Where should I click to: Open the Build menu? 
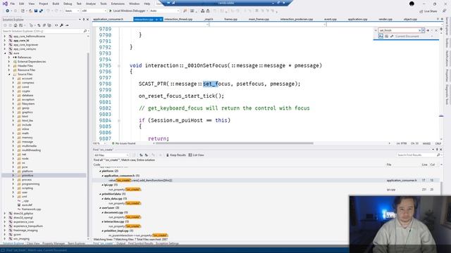click(56, 4)
